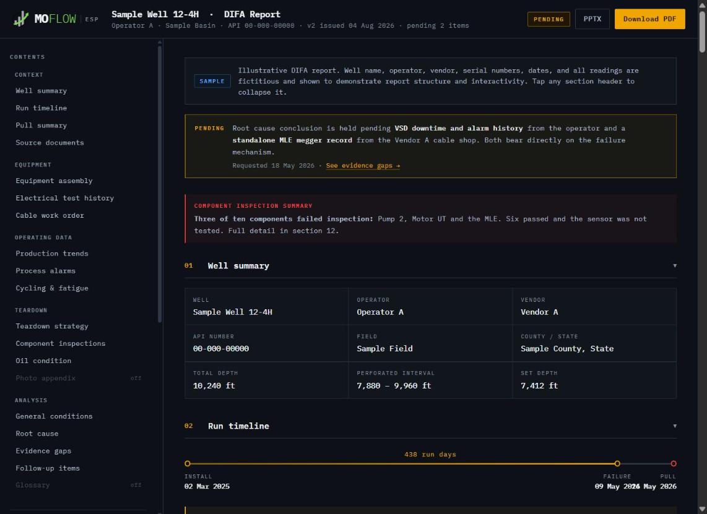This screenshot has width=707, height=514.
Task: Click Component Inspection Summary heading
Action: pyautogui.click(x=253, y=206)
